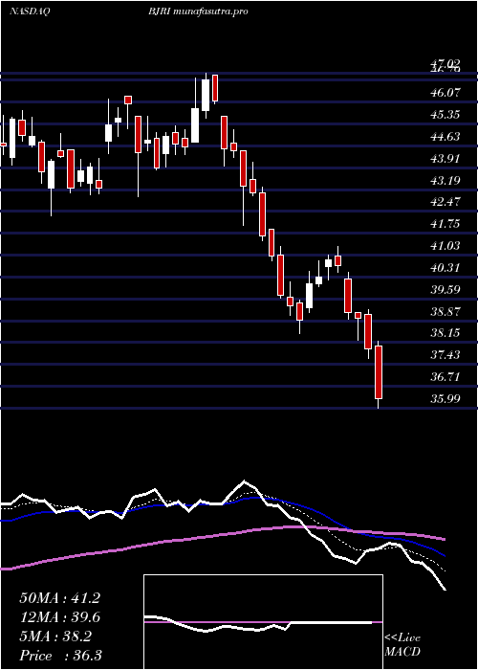Viewport: 478px width, 670px height.
Task: Click the 46.07 price axis label
Action: (x=446, y=93)
